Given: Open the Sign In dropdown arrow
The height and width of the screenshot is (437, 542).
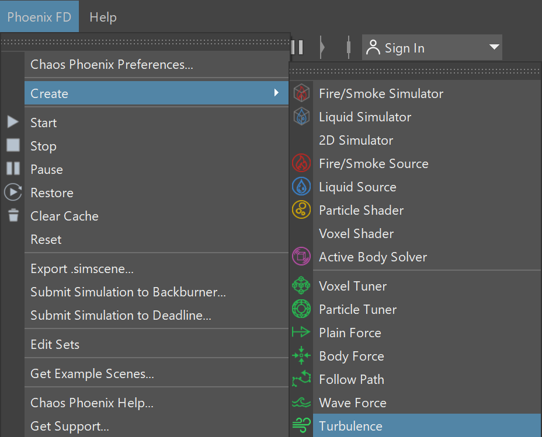Looking at the screenshot, I should (494, 47).
